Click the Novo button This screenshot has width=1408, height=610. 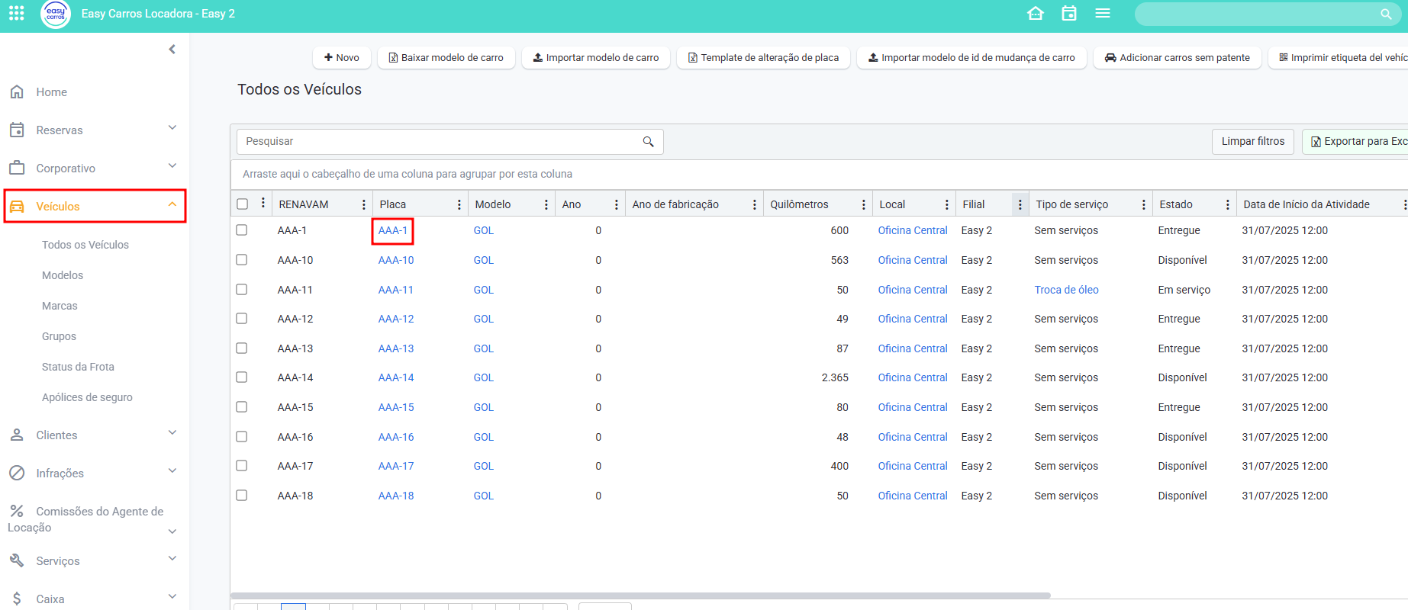[x=341, y=58]
